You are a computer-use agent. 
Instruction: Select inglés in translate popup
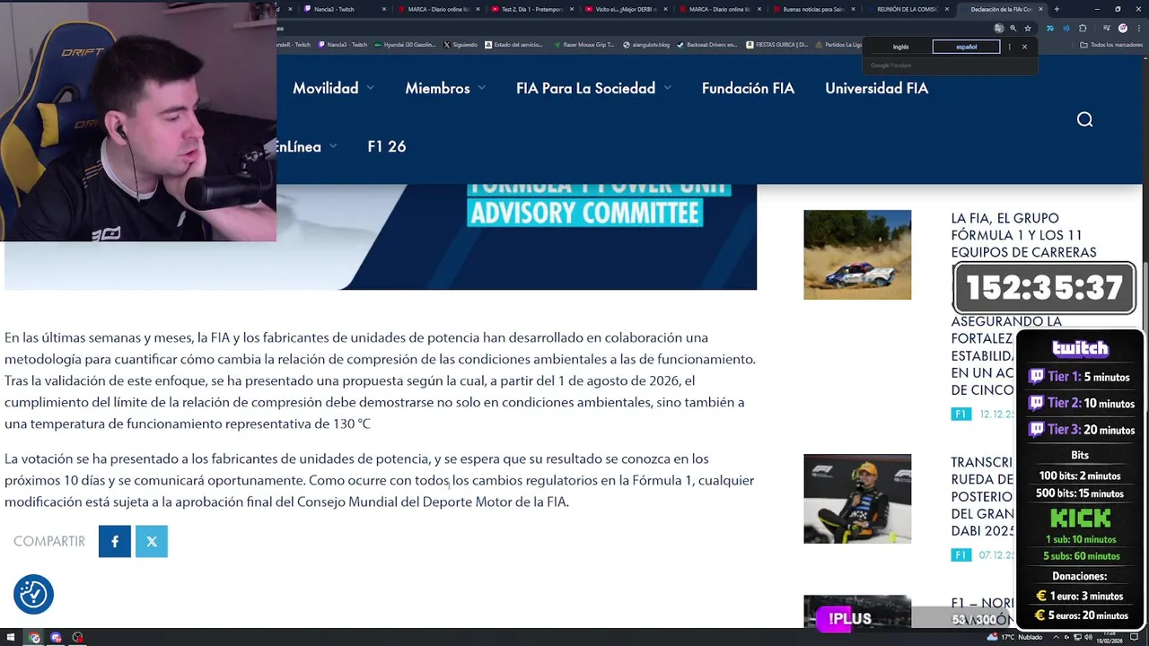pos(900,47)
